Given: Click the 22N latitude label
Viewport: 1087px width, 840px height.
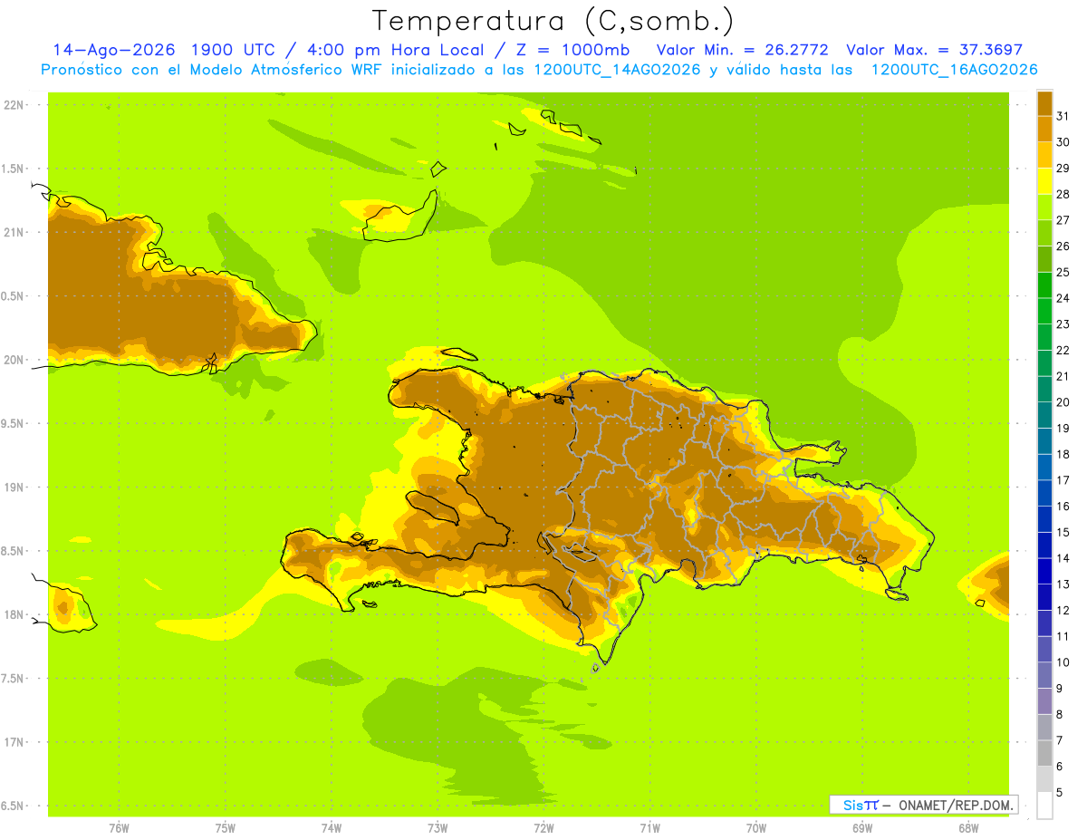Looking at the screenshot, I should pos(13,105).
